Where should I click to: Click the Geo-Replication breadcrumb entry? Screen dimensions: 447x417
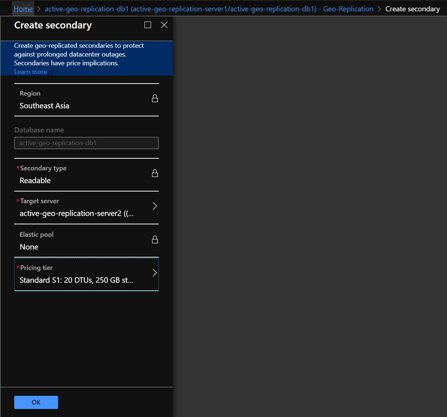pyautogui.click(x=348, y=8)
